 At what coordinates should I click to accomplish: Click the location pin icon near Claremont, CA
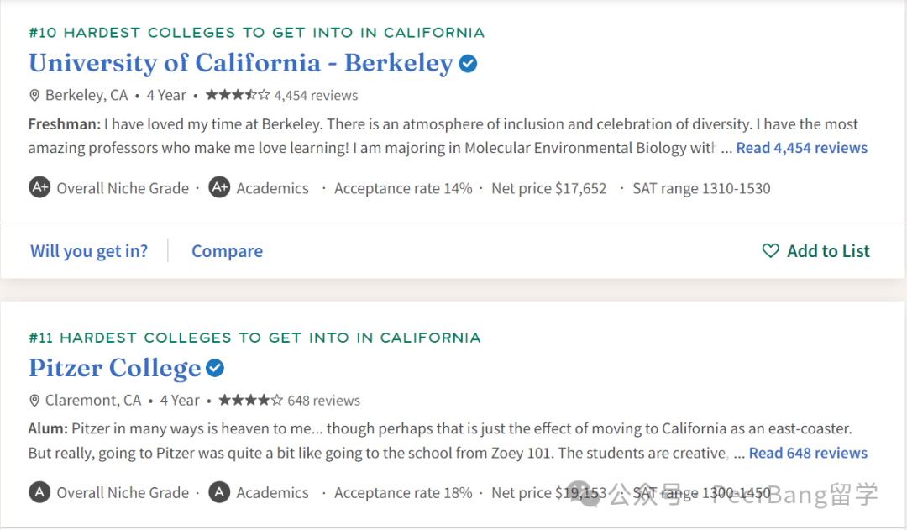[x=34, y=401]
